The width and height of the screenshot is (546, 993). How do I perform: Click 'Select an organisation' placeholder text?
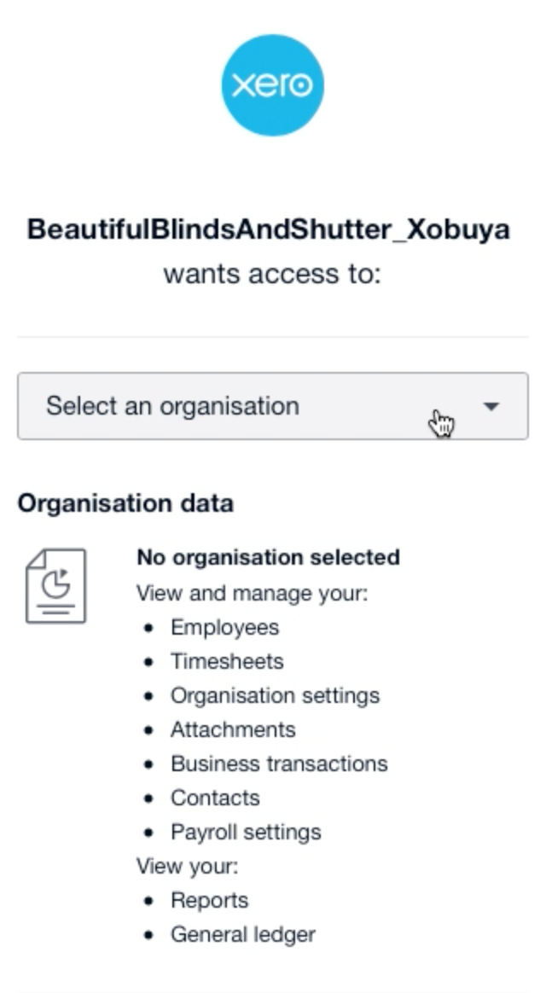click(x=172, y=406)
